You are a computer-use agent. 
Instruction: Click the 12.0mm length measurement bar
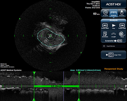tap(56, 86)
